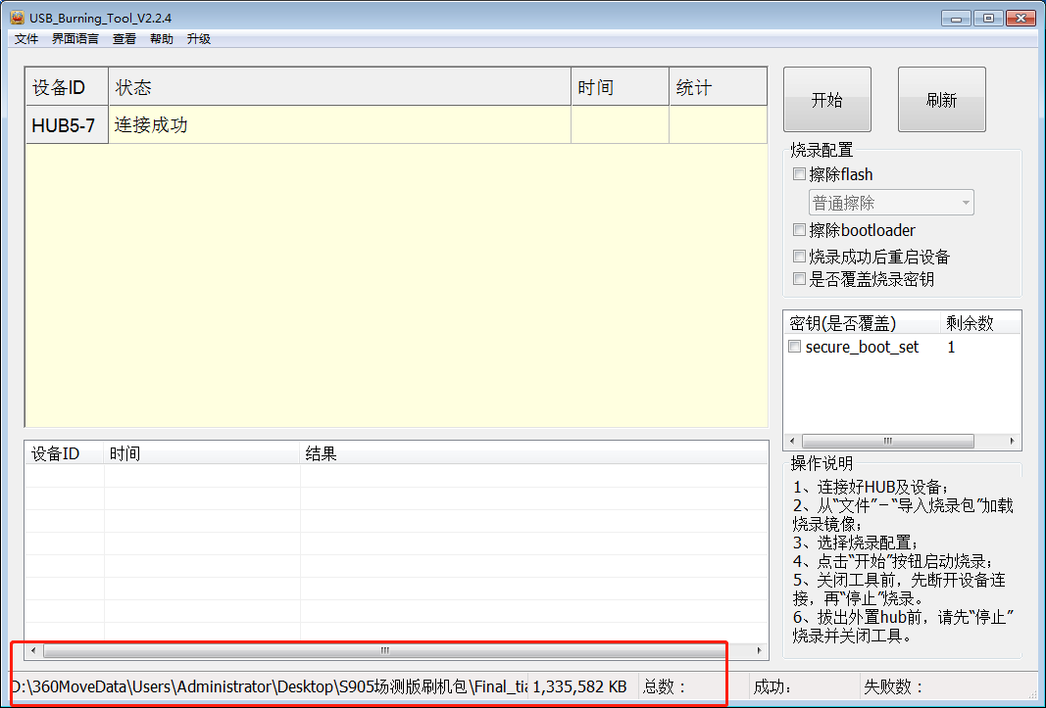Enable the 擦除bootloader checkbox
The width and height of the screenshot is (1046, 708).
tap(800, 231)
